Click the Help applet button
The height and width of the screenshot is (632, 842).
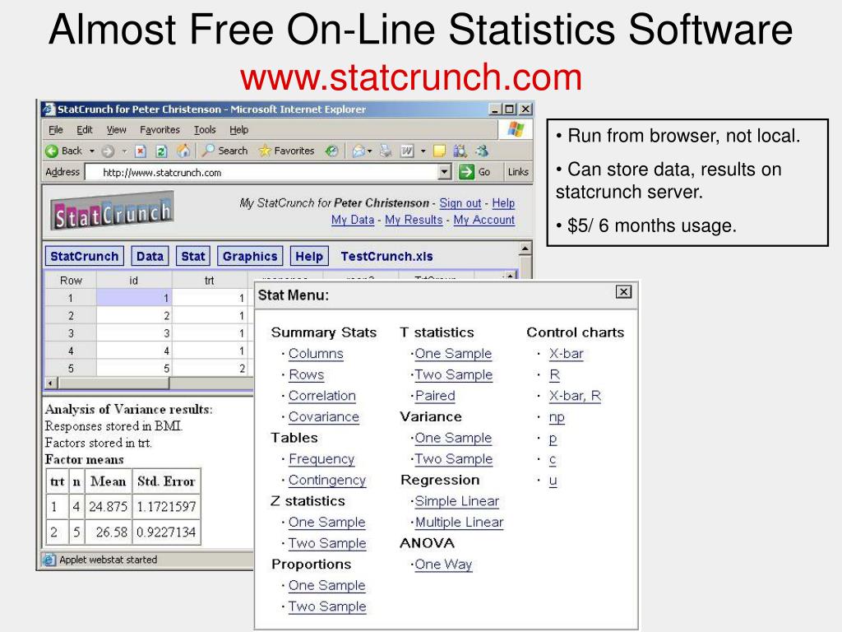pos(309,257)
